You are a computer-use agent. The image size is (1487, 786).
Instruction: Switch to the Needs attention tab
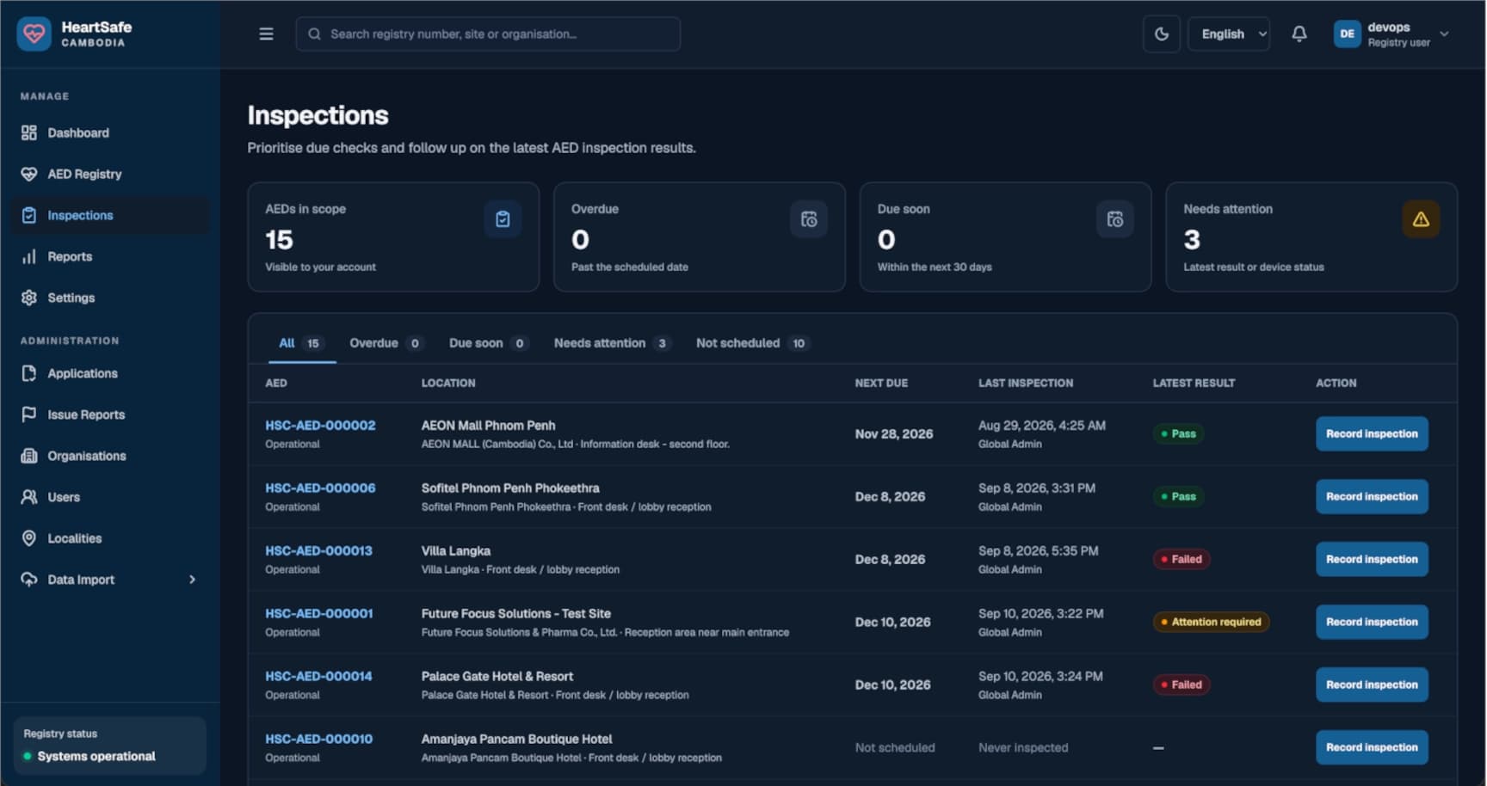pyautogui.click(x=612, y=343)
